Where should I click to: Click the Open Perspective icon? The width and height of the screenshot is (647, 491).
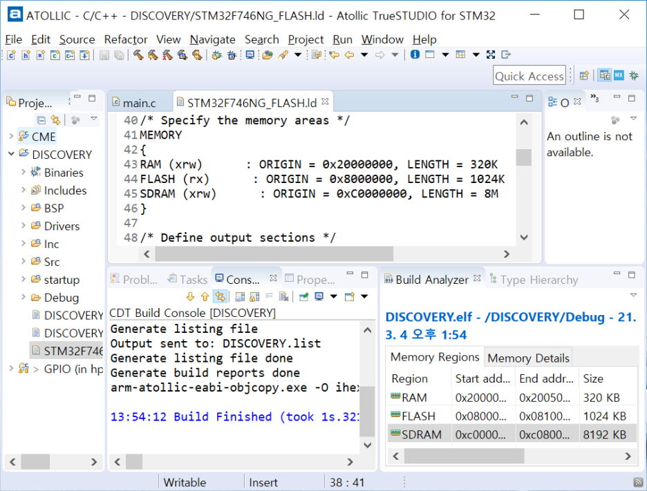click(x=584, y=75)
